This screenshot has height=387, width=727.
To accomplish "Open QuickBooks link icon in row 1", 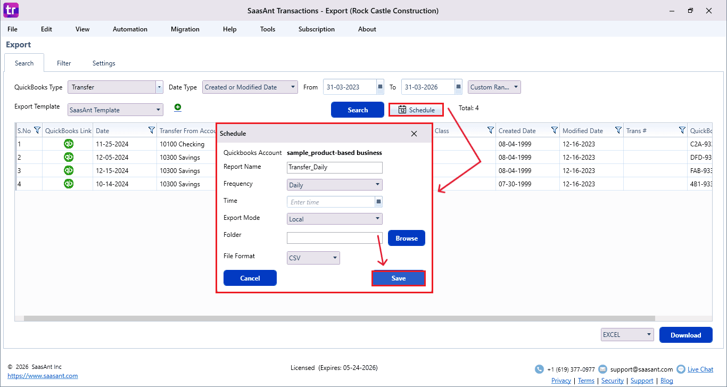I will tap(69, 144).
